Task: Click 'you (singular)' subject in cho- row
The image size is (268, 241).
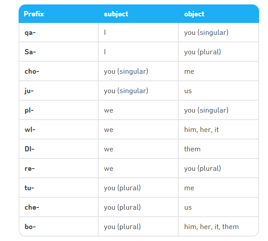Action: [x=126, y=72]
